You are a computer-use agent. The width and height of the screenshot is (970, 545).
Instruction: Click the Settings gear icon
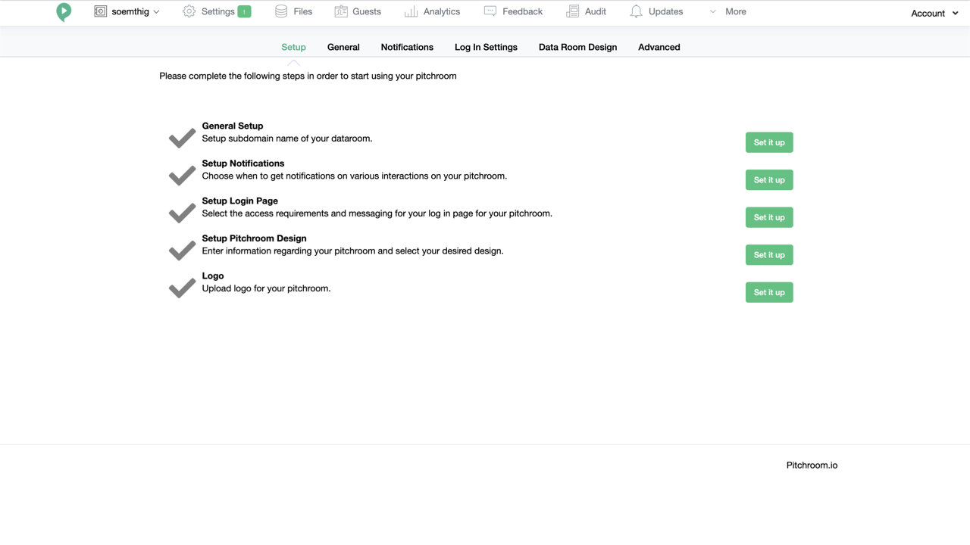[x=189, y=11]
